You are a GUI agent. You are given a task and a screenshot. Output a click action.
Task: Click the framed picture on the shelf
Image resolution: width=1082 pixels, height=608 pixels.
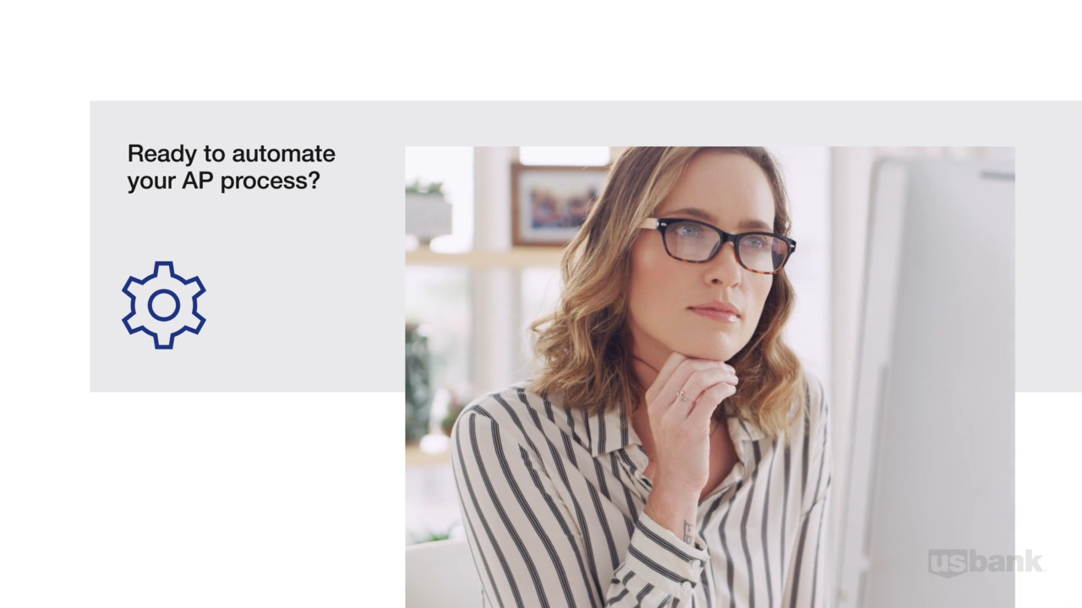[558, 204]
